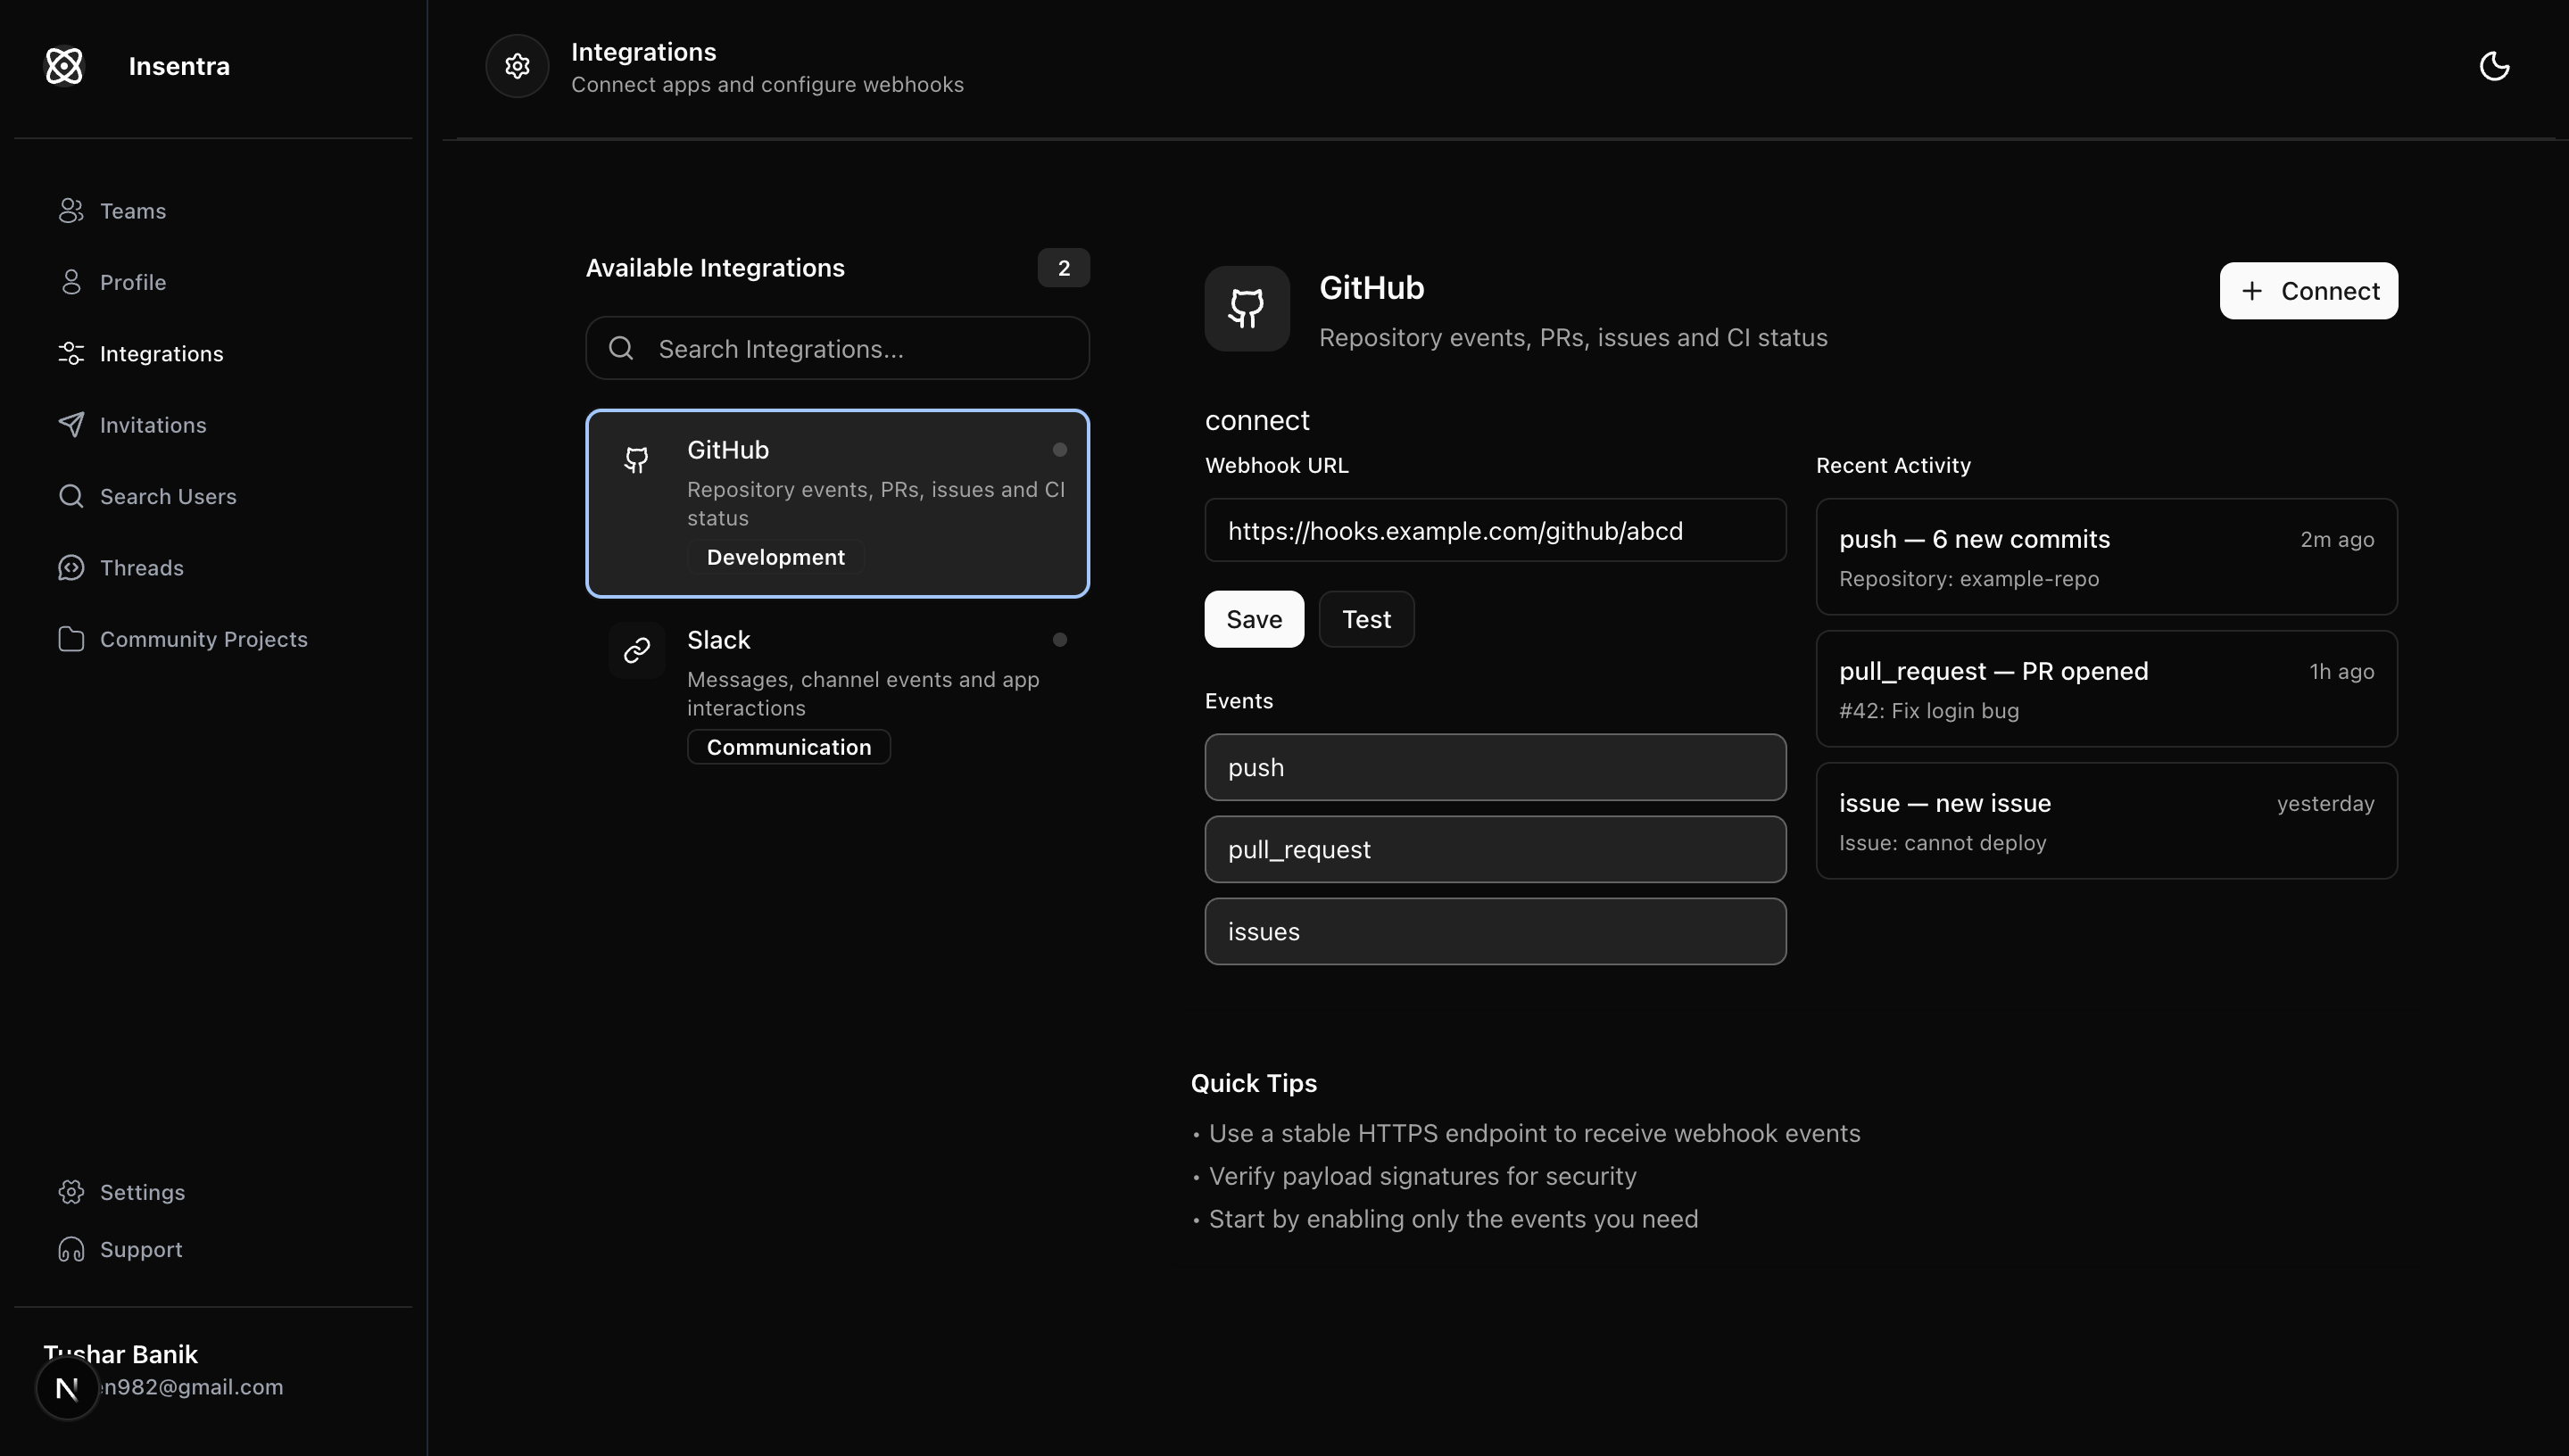The image size is (2569, 1456).
Task: Click the Development tag on GitHub card
Action: pos(776,557)
